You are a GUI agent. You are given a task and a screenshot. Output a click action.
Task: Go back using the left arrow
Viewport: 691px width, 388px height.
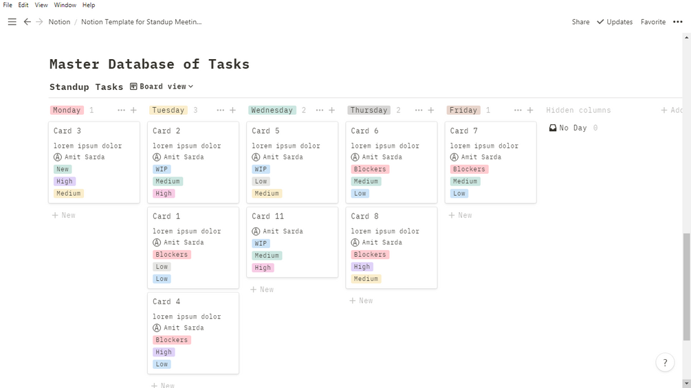coord(28,22)
